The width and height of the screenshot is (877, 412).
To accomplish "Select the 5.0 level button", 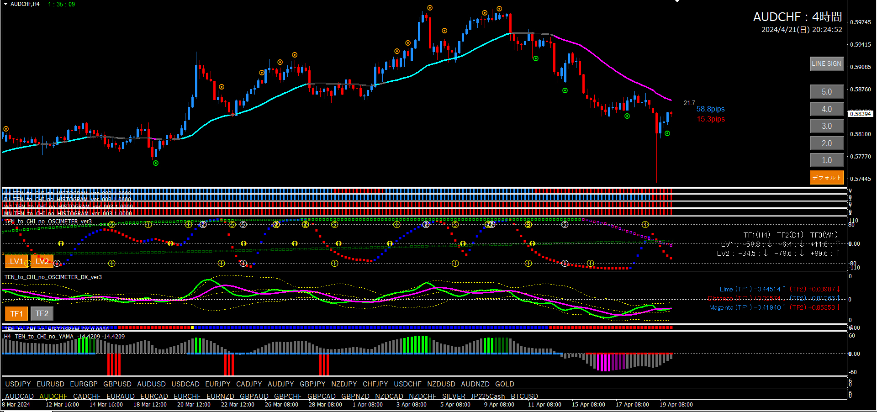I will (827, 92).
